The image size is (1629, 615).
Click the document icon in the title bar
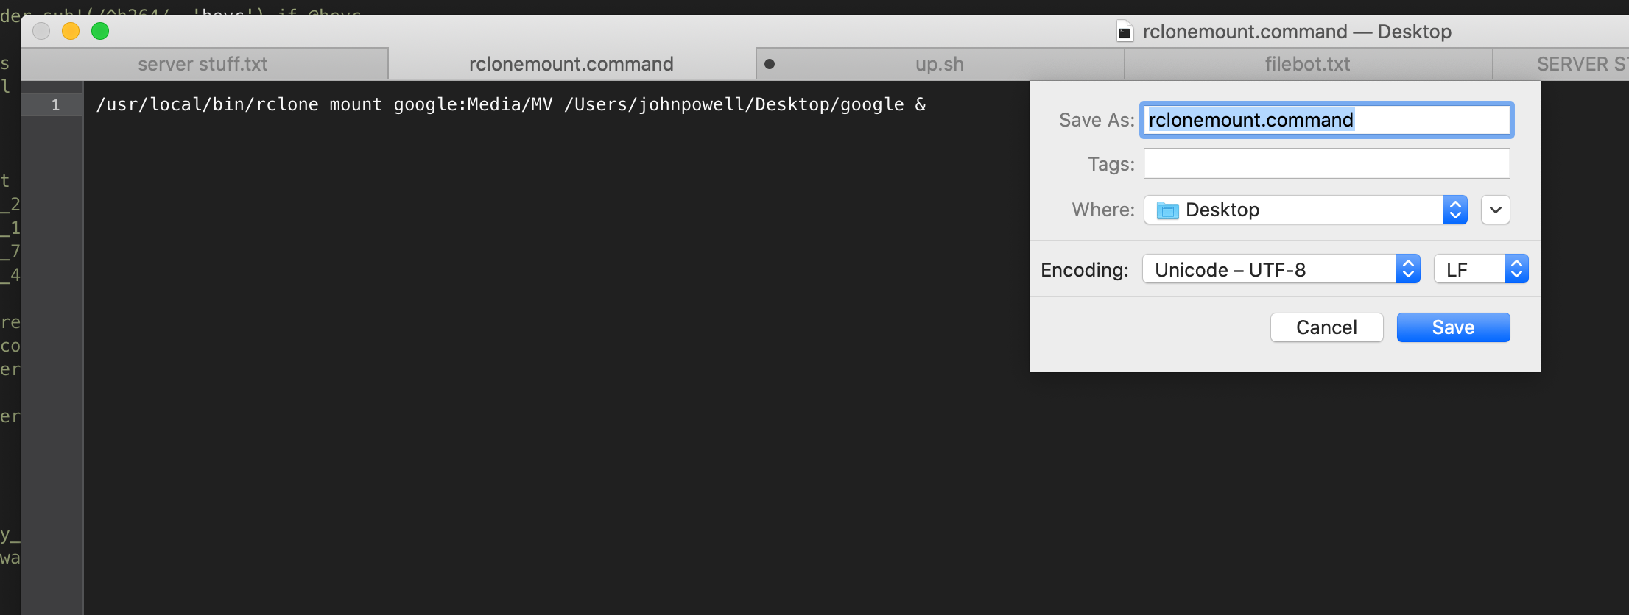(1124, 32)
